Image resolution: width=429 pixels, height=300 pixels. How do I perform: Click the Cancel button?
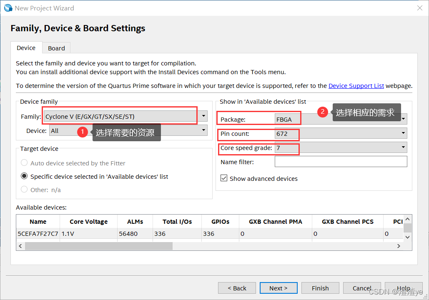point(362,288)
